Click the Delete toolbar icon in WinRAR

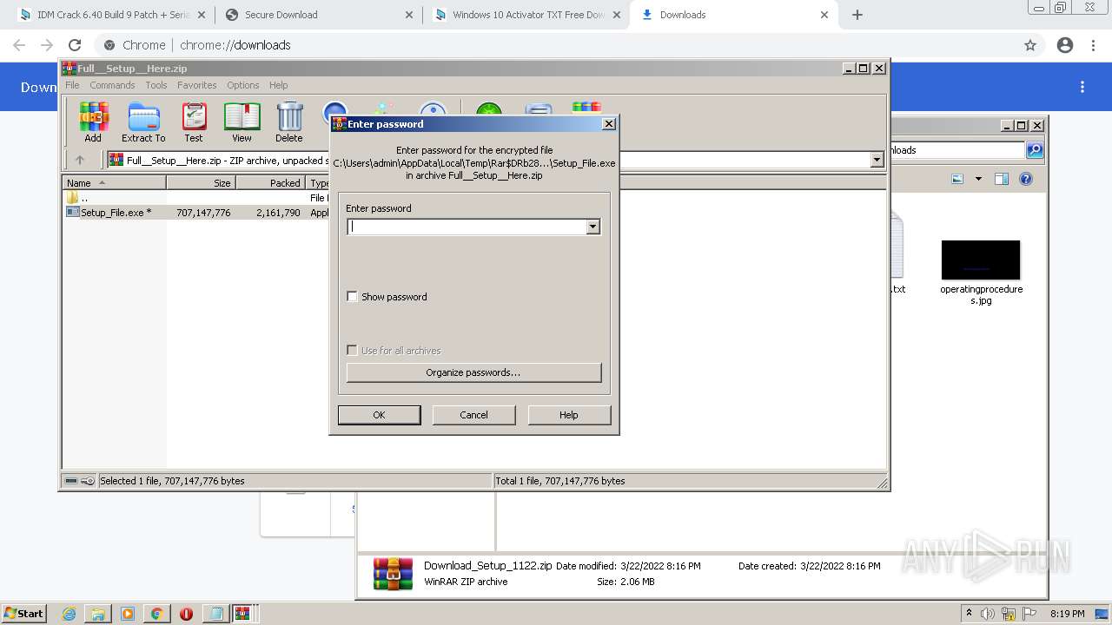pos(289,122)
